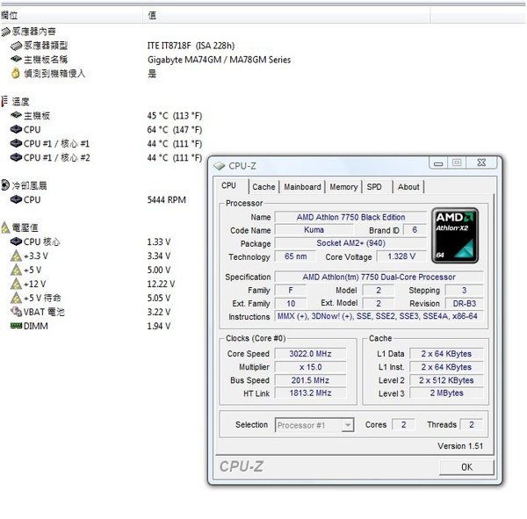The width and height of the screenshot is (527, 519).
Task: Switch to the Cache tab in CPU-Z
Action: click(x=263, y=187)
